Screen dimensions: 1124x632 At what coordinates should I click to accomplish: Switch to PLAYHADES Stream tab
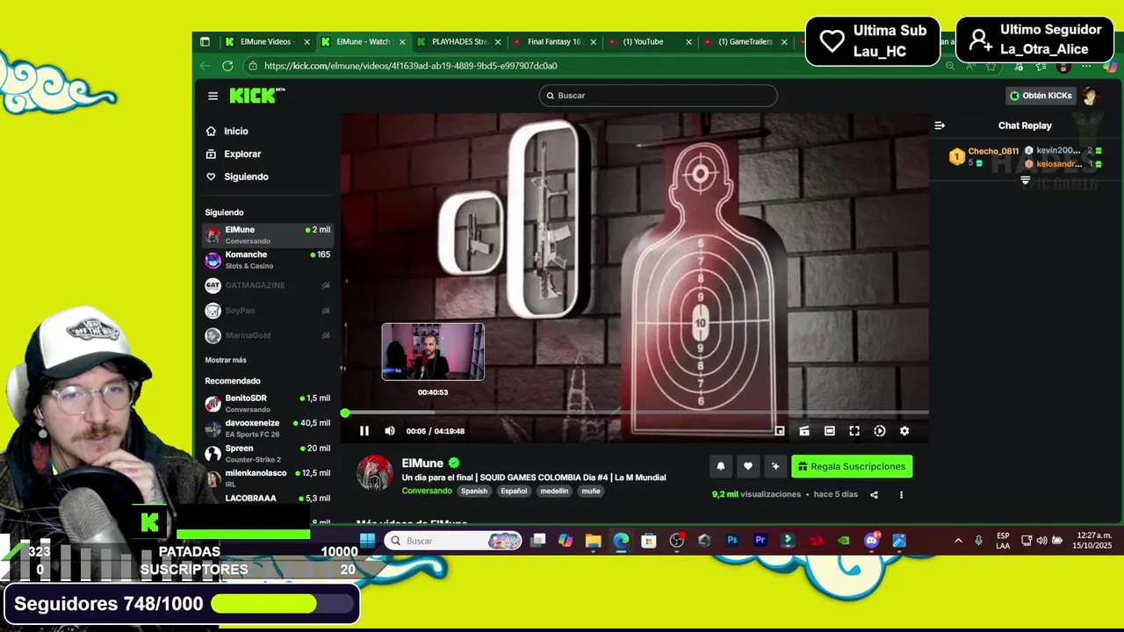[459, 41]
